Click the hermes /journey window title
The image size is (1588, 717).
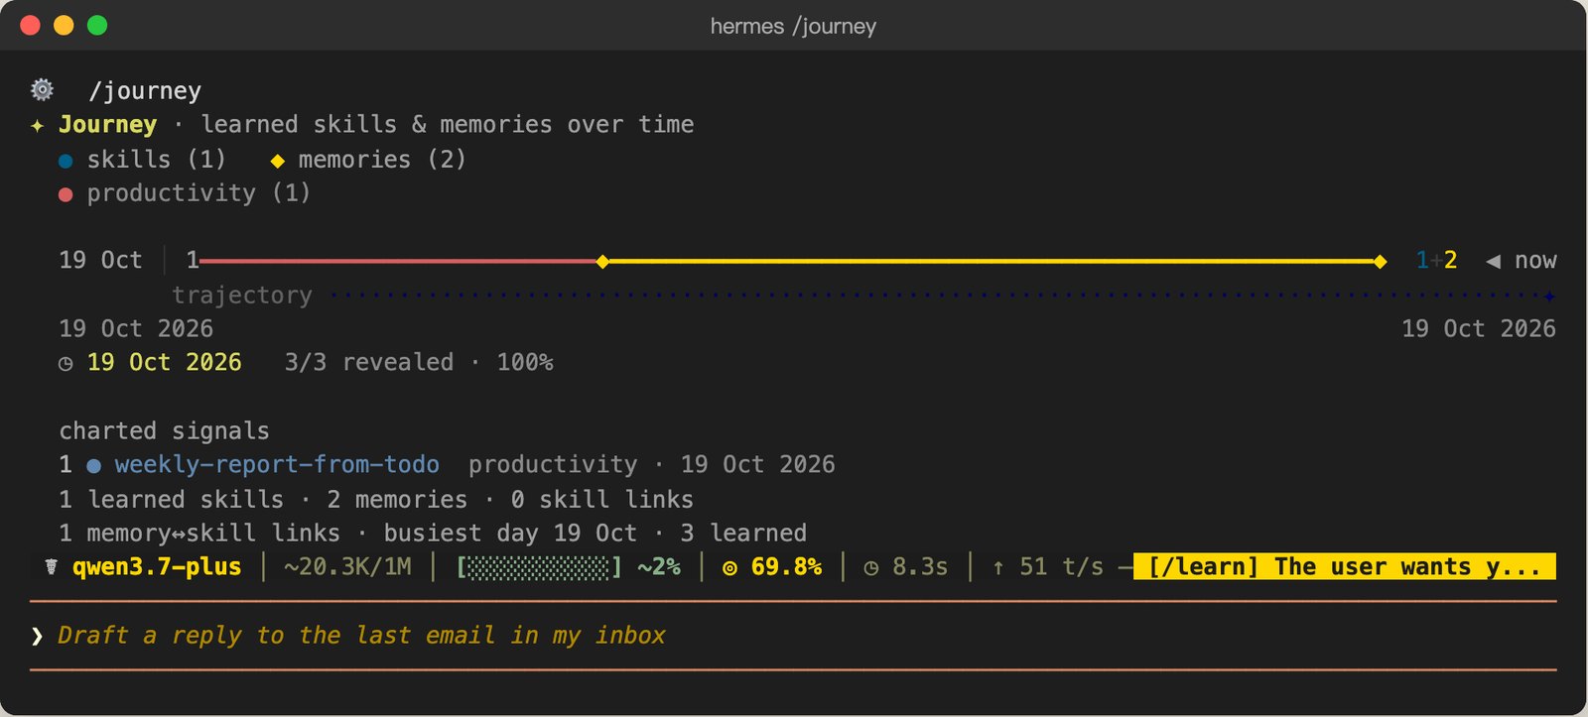click(x=794, y=27)
